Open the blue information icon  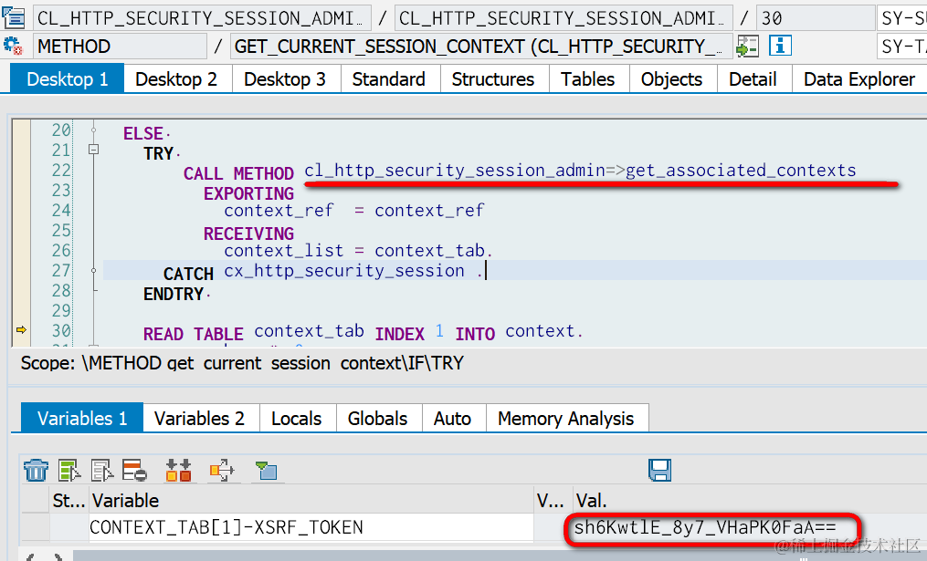point(780,46)
